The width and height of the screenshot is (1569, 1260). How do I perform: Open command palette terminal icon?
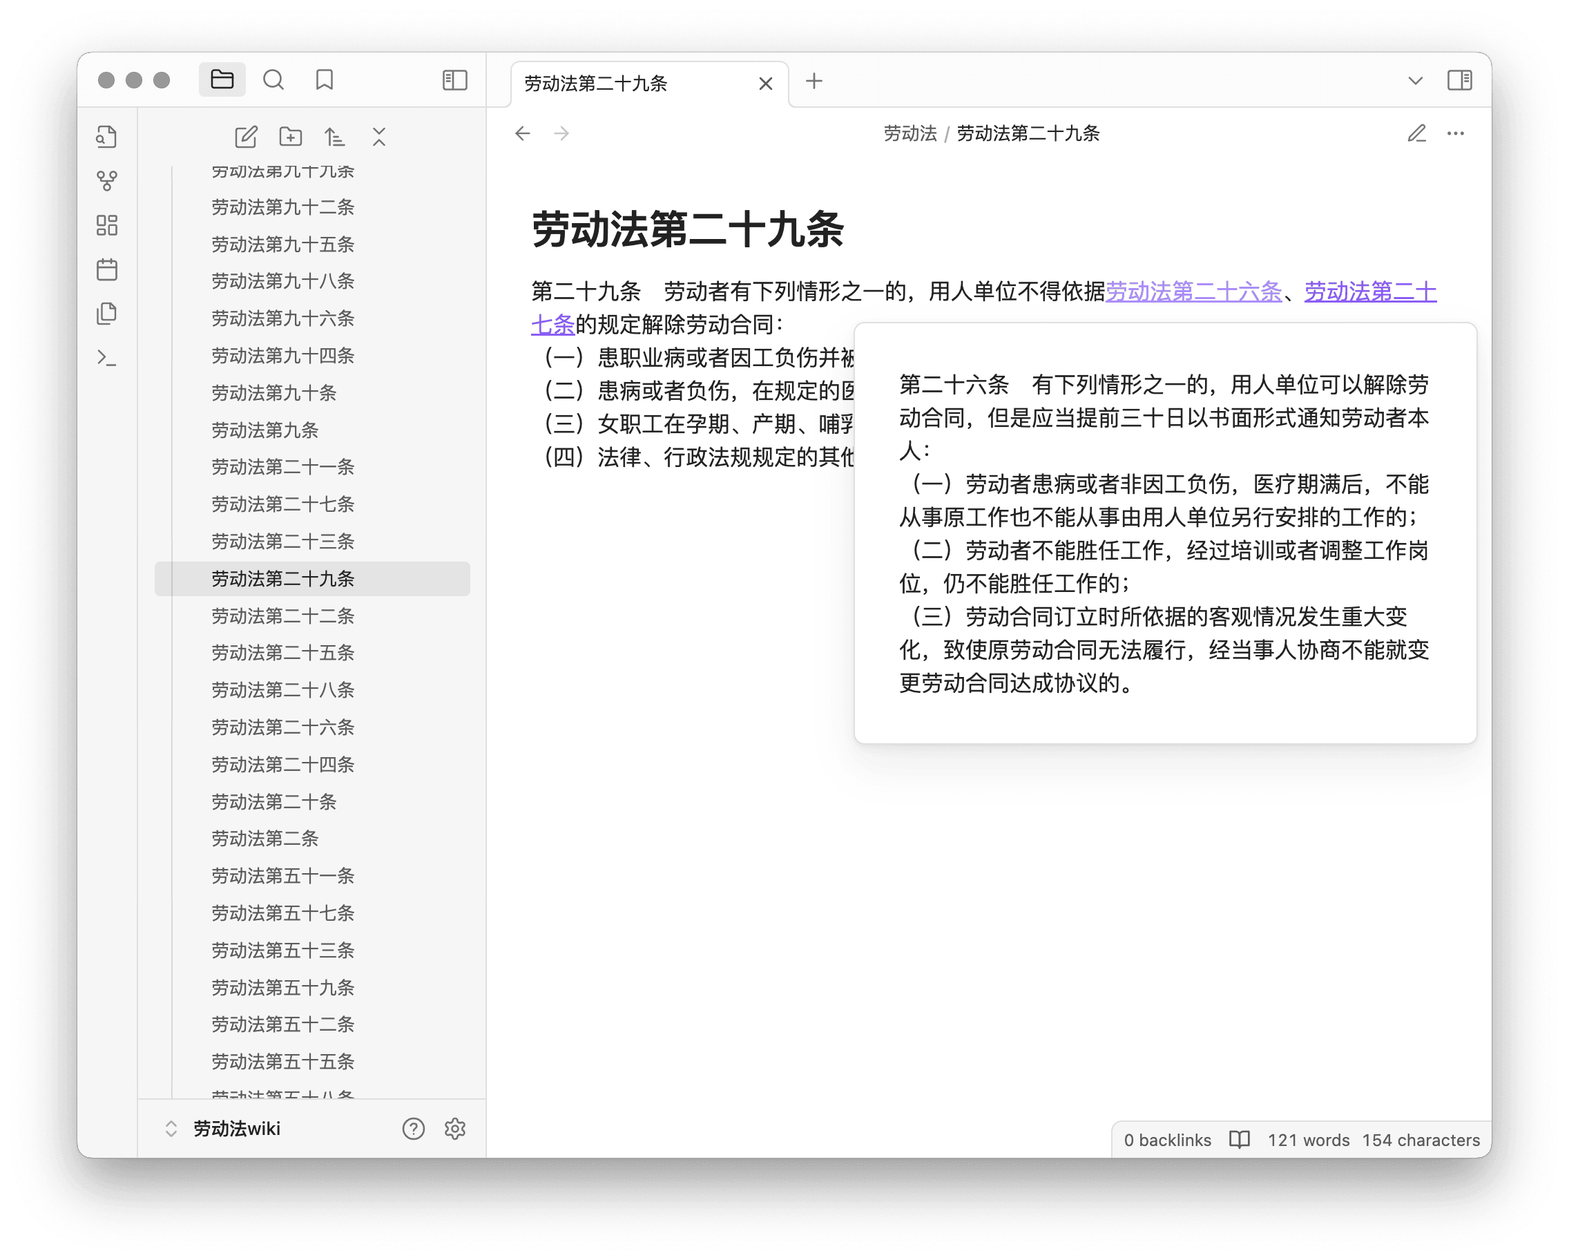coord(107,358)
